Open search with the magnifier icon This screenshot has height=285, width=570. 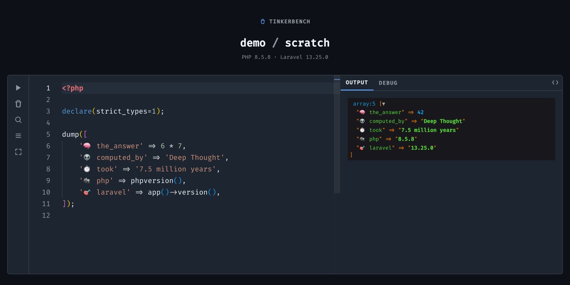click(x=18, y=120)
